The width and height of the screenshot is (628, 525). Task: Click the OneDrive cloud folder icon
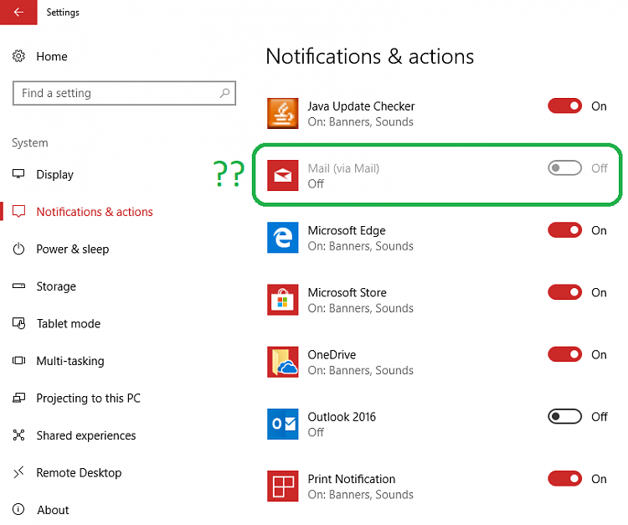tap(283, 362)
